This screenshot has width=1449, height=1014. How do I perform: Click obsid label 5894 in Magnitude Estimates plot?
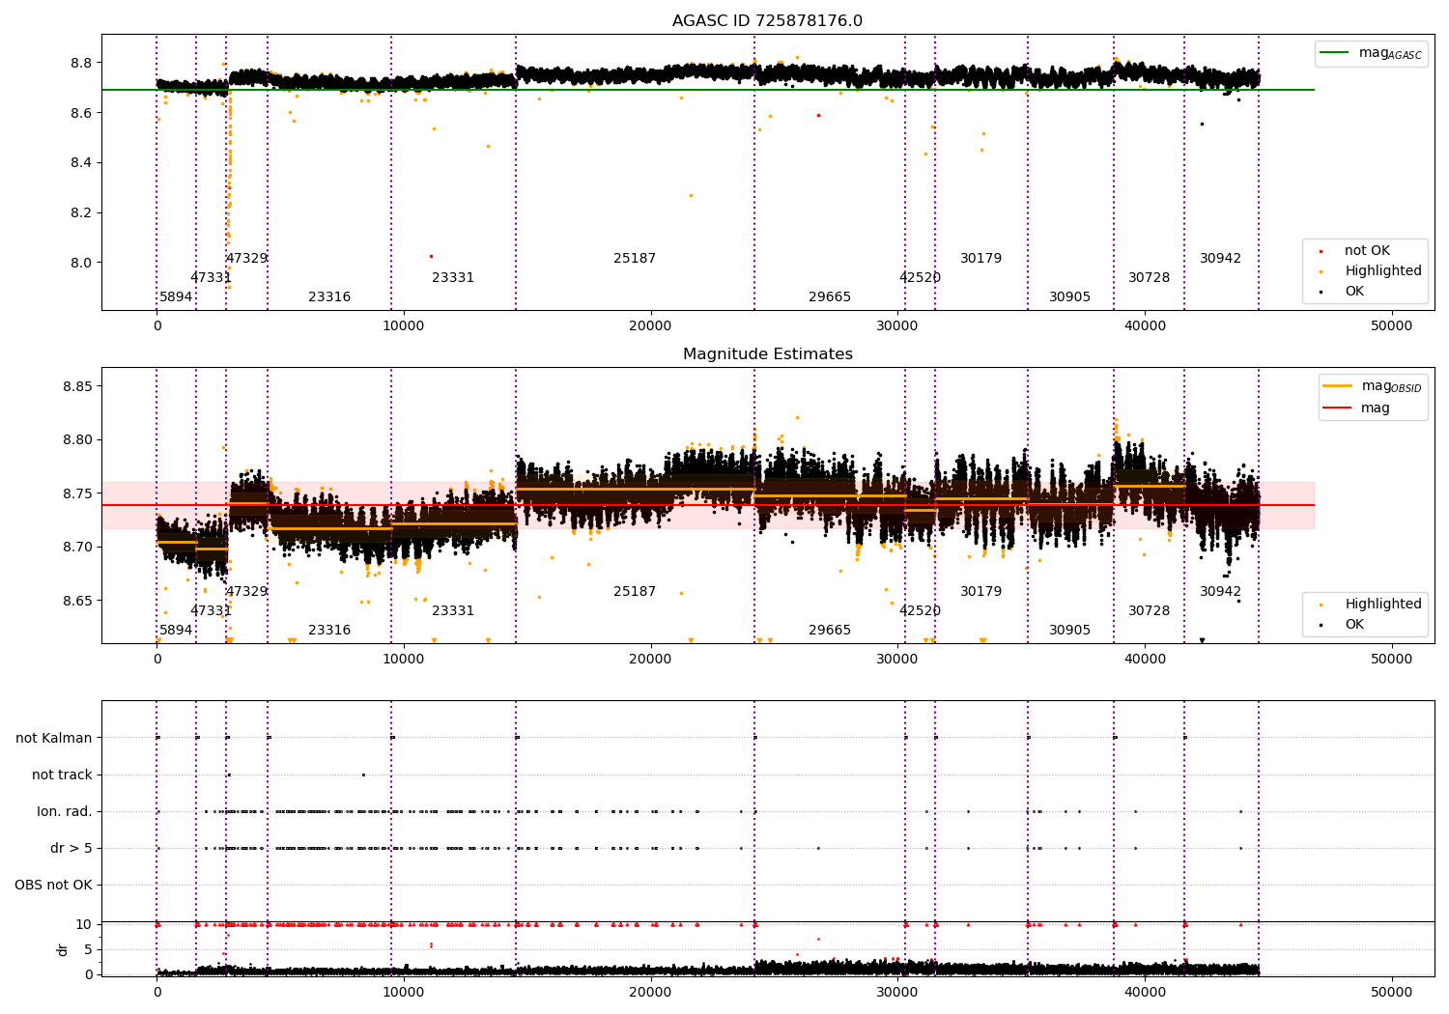[x=176, y=631]
